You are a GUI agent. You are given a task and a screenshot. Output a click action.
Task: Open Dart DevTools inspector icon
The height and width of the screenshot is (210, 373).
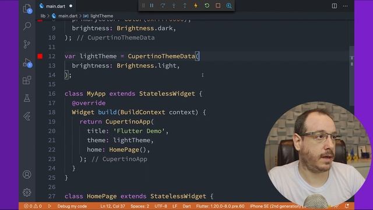[229, 5]
